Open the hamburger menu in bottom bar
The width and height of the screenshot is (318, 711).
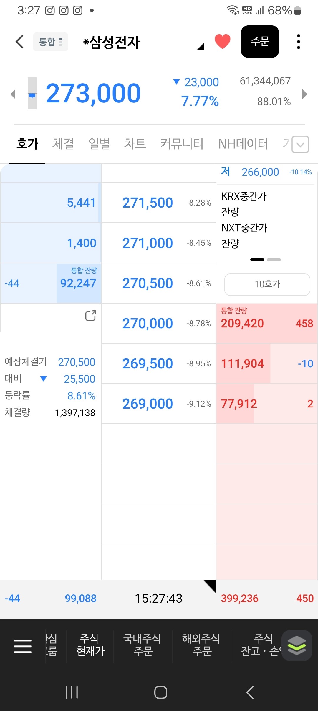click(x=23, y=646)
